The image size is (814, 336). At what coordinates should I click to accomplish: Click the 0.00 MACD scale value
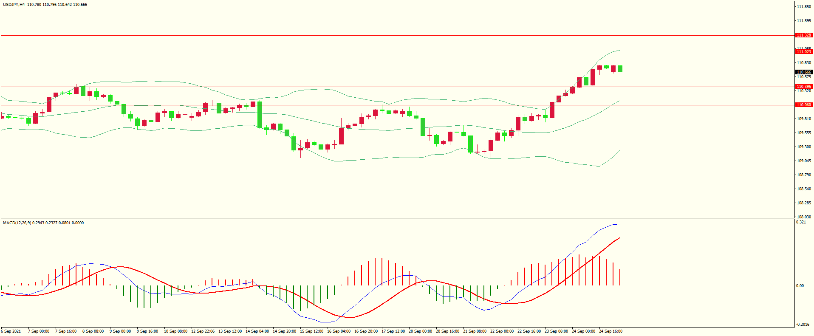[800, 286]
